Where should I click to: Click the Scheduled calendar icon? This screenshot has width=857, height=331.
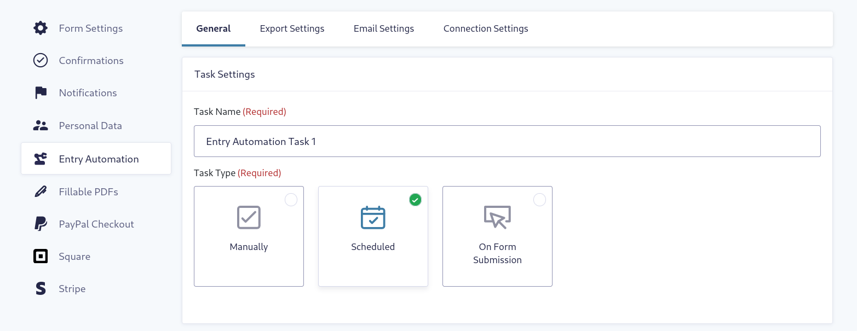pyautogui.click(x=373, y=218)
